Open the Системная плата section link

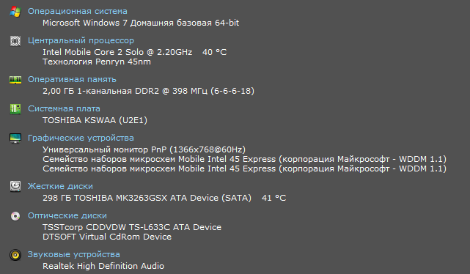(64, 108)
